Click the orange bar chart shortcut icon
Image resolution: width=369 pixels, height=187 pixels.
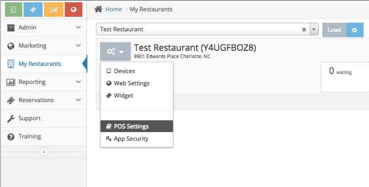click(54, 10)
